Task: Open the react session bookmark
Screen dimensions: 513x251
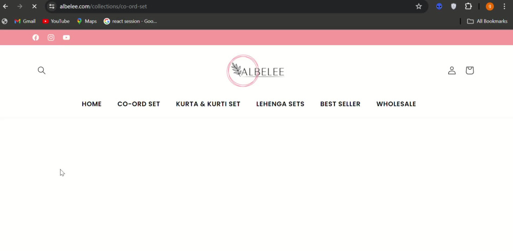Action: tap(130, 21)
